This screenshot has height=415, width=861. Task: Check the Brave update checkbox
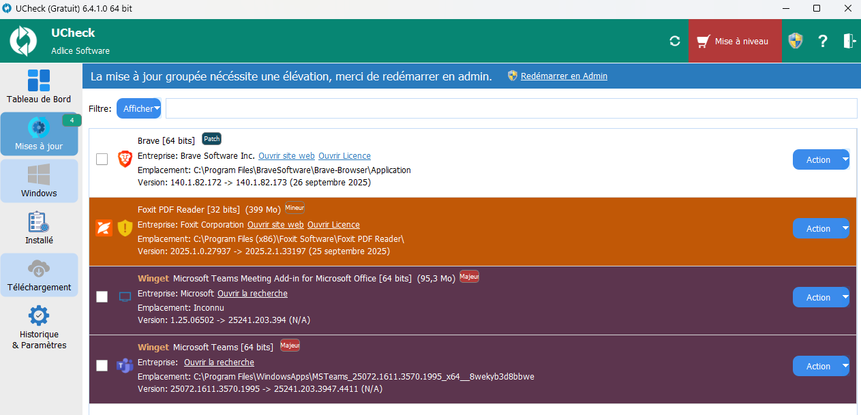click(x=102, y=159)
